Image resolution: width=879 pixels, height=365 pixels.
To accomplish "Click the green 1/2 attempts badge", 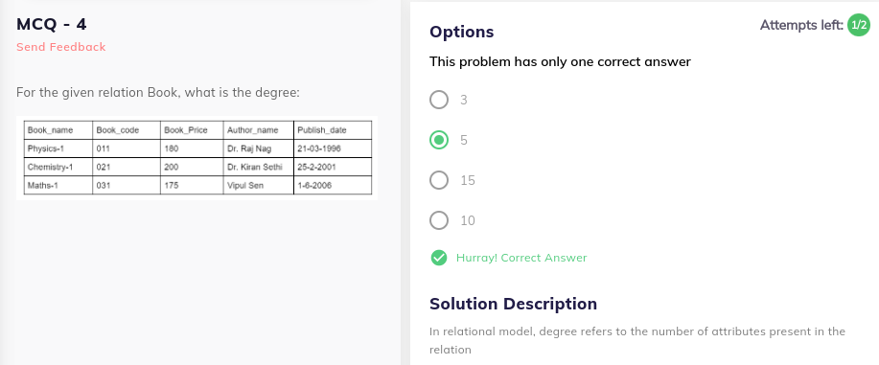I will tap(858, 25).
